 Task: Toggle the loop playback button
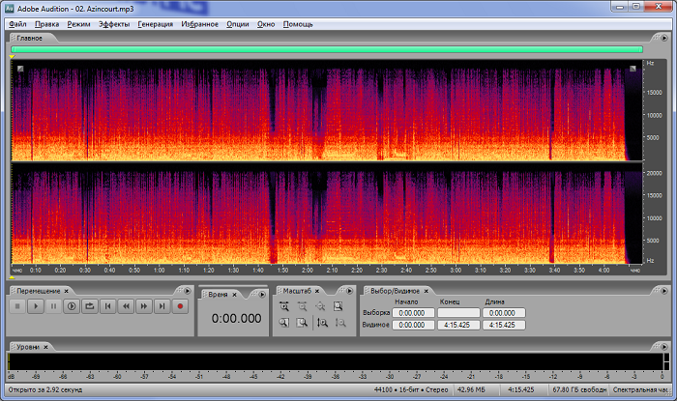click(89, 305)
